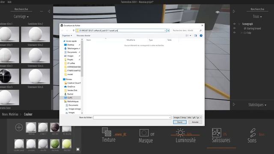Toggle visibility of Starting Ground row
This screenshot has height=154, width=274.
tap(235, 28)
